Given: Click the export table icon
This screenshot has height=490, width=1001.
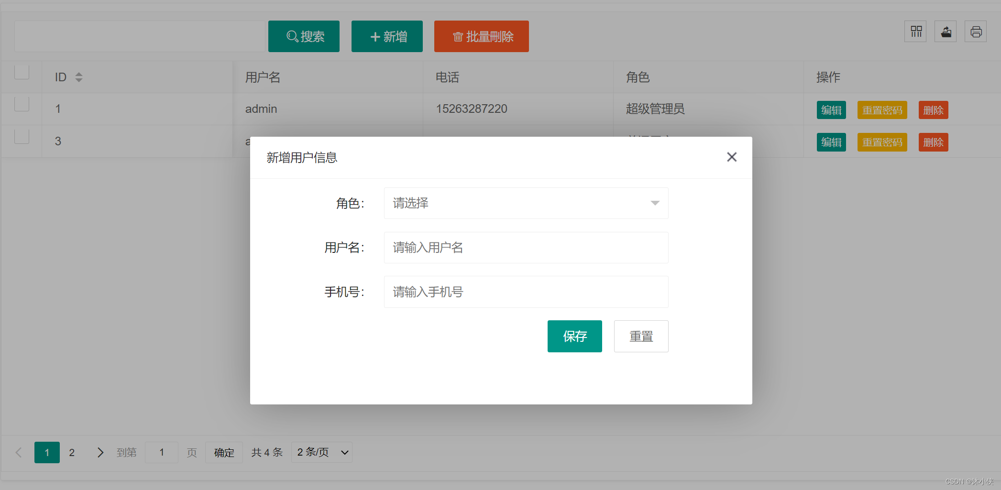Looking at the screenshot, I should point(946,32).
